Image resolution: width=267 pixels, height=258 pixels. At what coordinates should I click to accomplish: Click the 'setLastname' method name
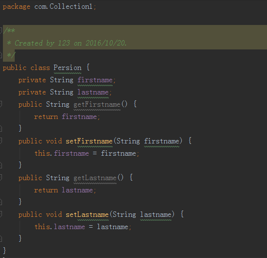(x=87, y=214)
